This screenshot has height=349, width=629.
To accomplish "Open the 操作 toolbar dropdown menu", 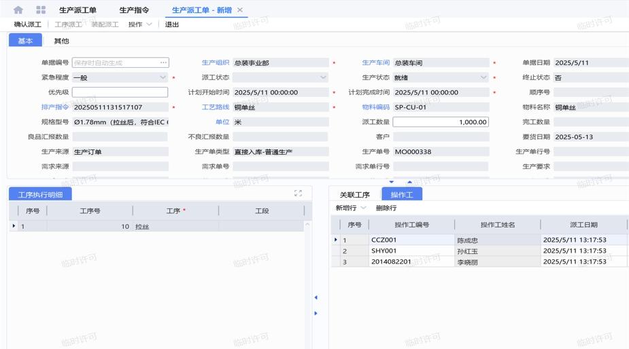I will coord(140,24).
